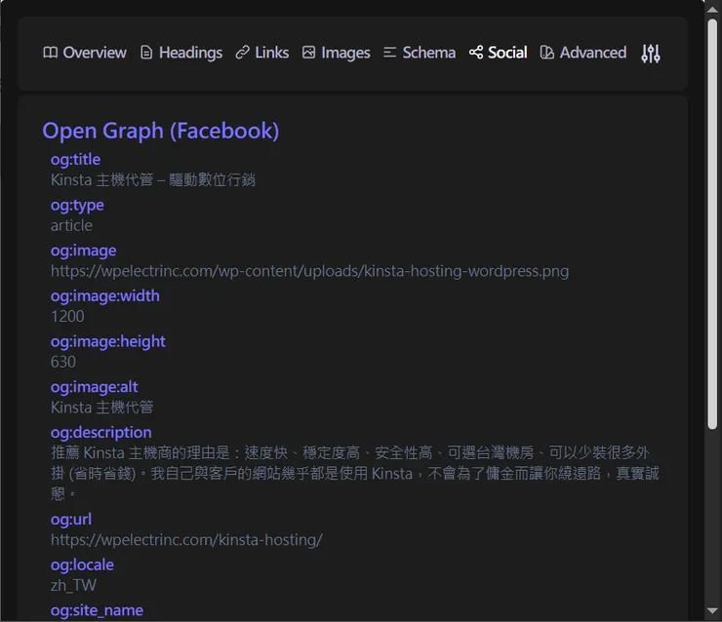Click the width value 1200
This screenshot has width=722, height=622.
click(x=67, y=317)
